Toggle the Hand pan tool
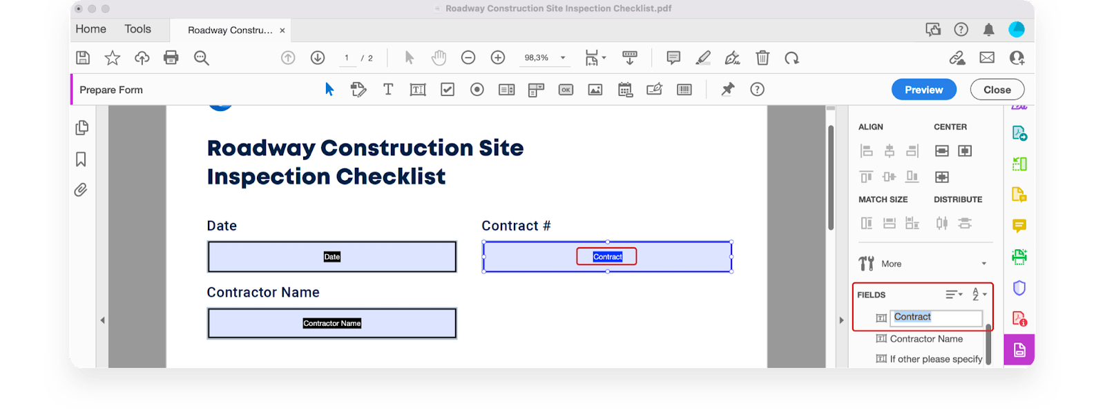The height and width of the screenshot is (417, 1105). pyautogui.click(x=439, y=58)
